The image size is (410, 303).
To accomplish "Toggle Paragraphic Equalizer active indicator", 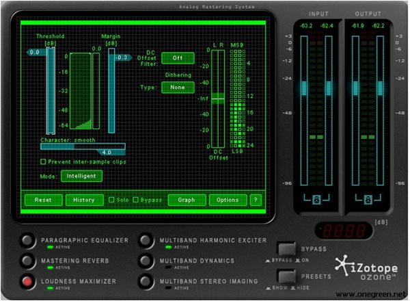I will pyautogui.click(x=50, y=248).
